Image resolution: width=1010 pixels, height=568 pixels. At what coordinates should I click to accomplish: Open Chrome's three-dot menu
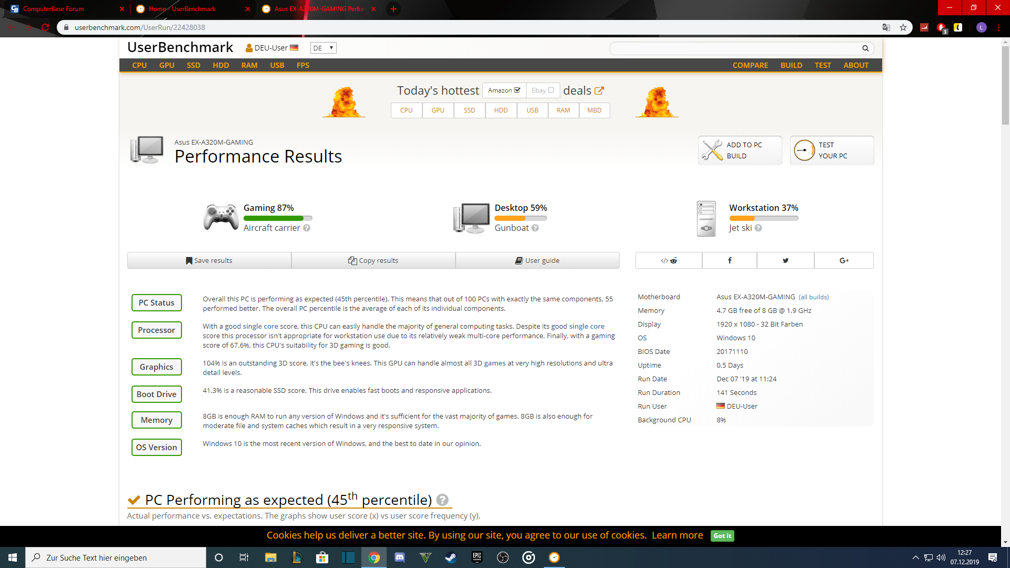click(x=998, y=27)
